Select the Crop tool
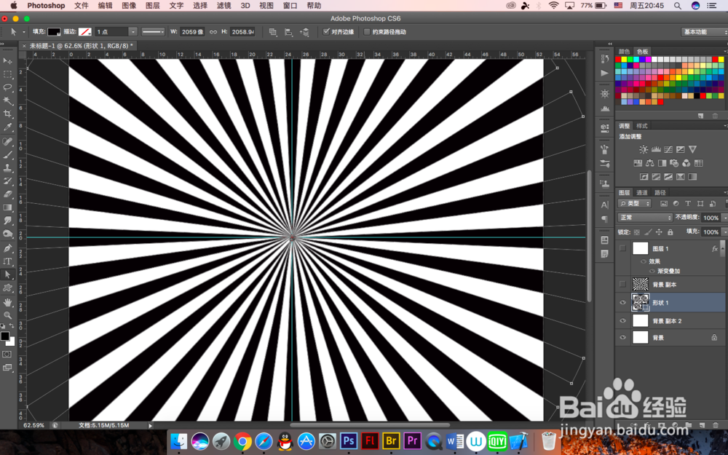728x455 pixels. tap(7, 114)
